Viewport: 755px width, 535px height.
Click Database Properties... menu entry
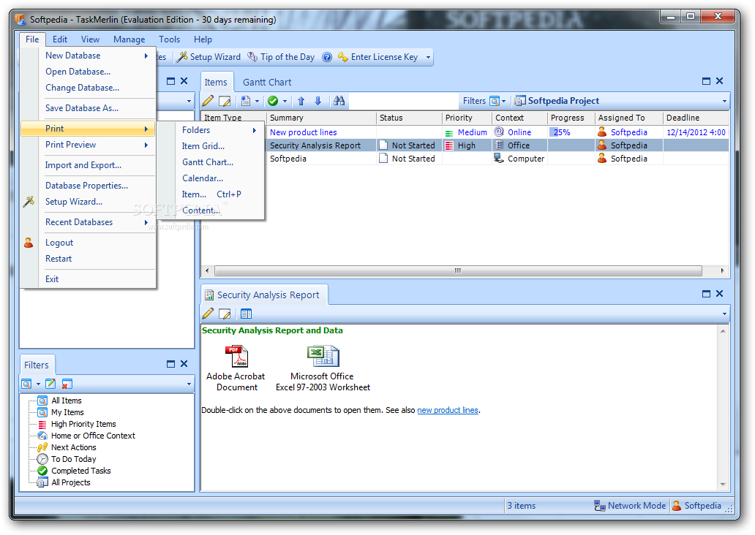(88, 185)
